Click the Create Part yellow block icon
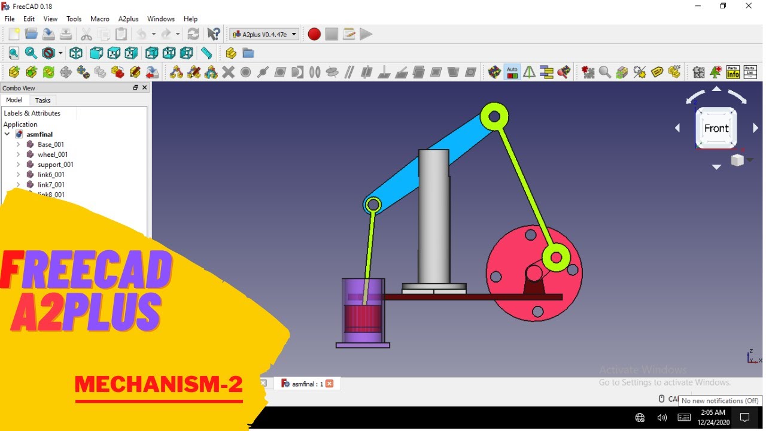Viewport: 766px width, 431px height. point(231,53)
